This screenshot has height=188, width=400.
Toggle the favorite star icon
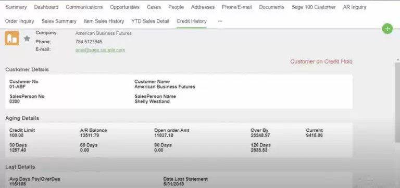pos(27,39)
